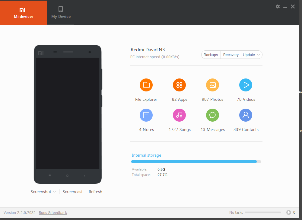Click the Mi logo on phone image

coord(41,53)
